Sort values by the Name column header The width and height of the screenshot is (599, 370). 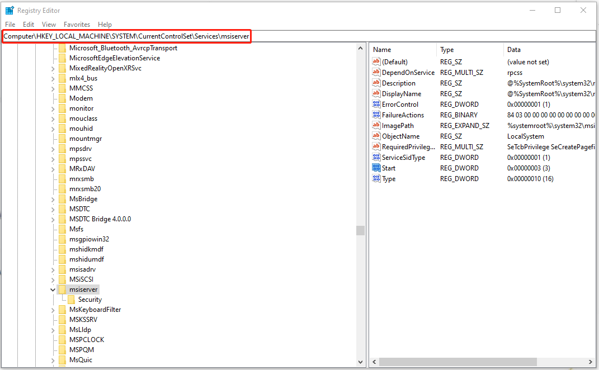[x=403, y=50]
